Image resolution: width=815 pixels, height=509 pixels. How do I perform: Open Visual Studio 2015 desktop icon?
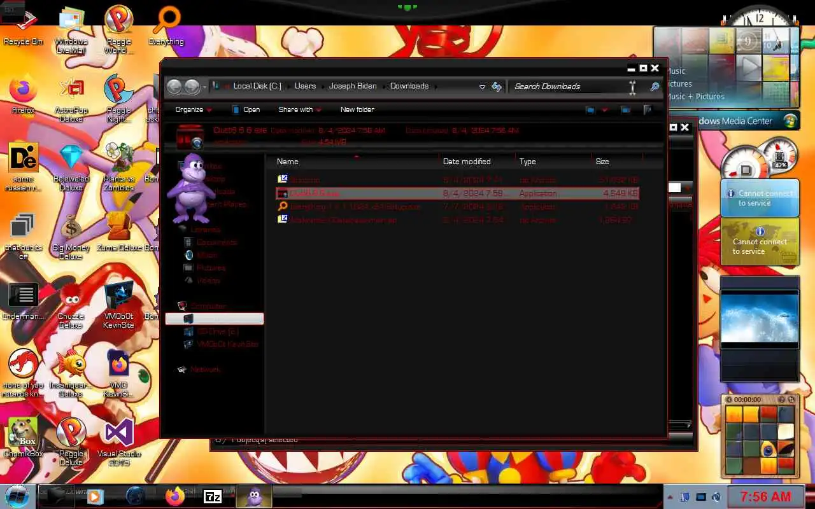[118, 442]
